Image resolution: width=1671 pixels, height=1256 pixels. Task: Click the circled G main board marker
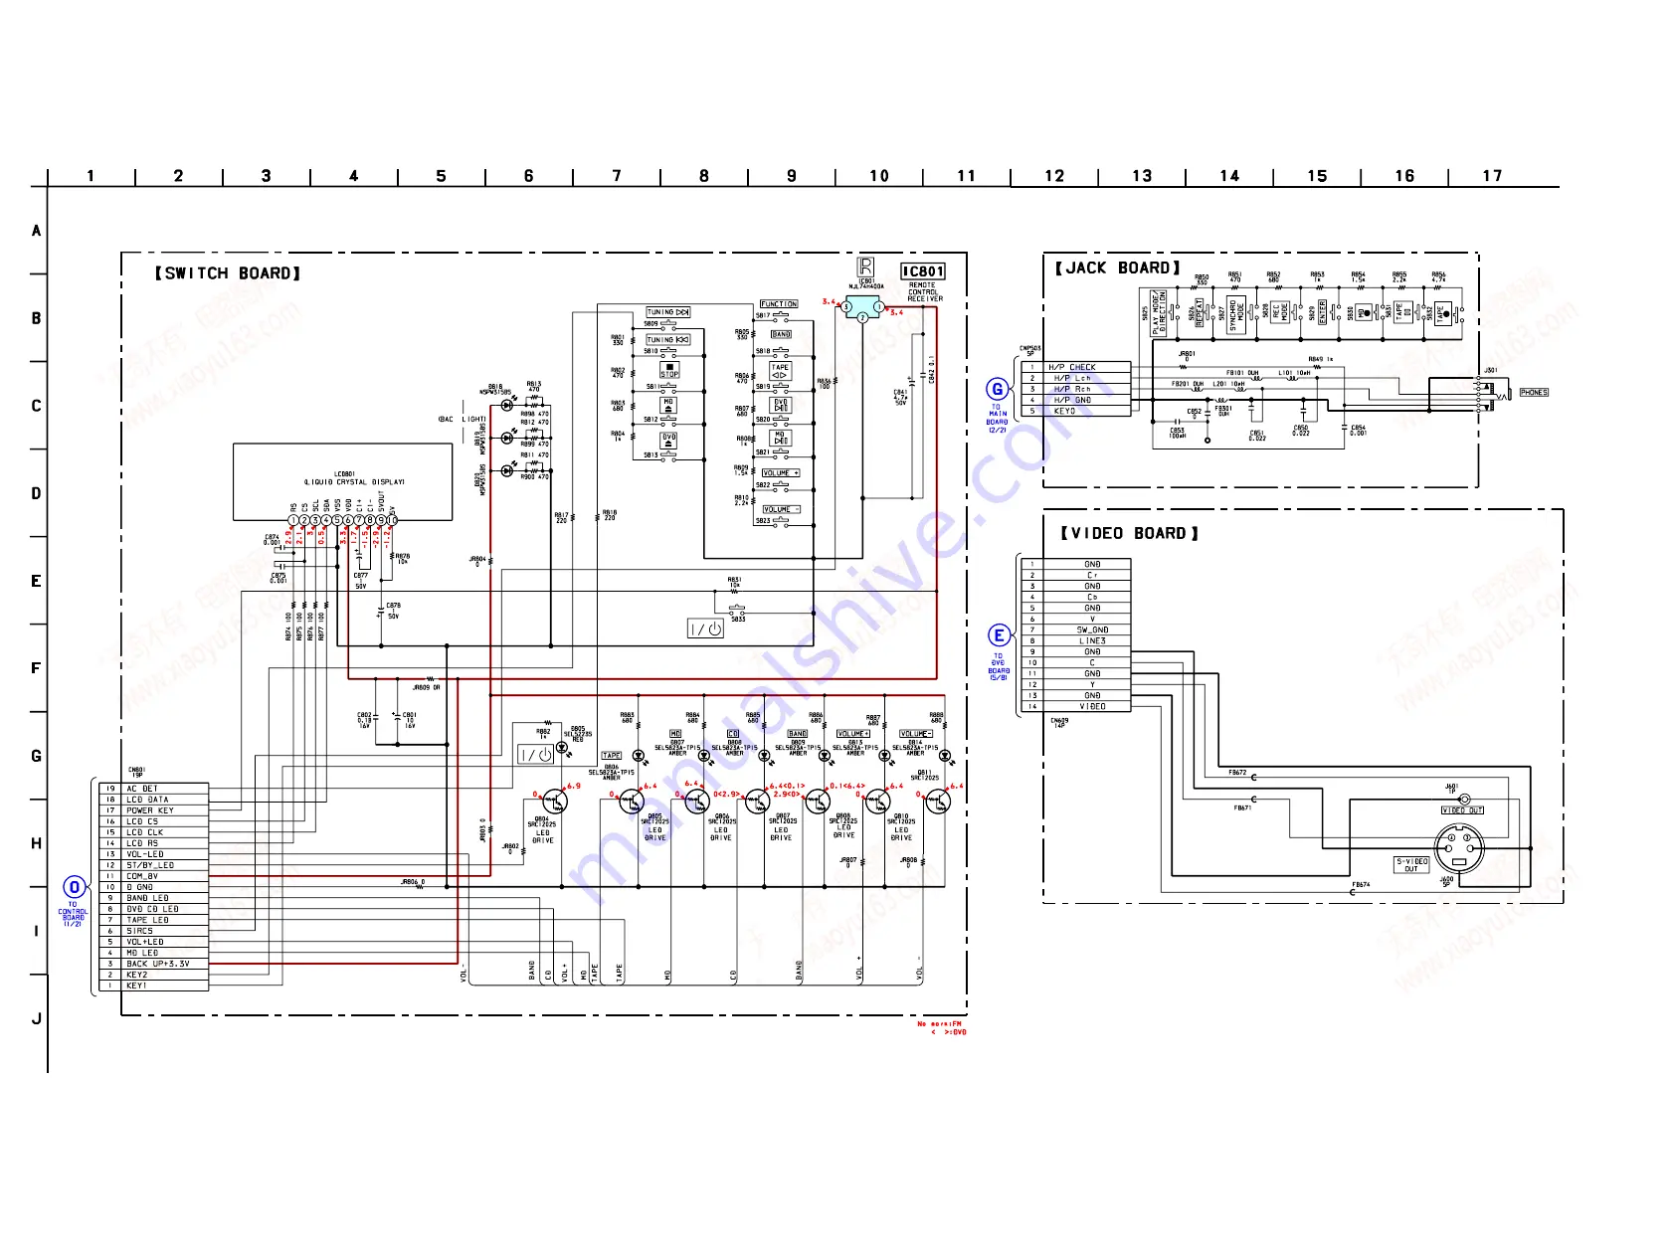pyautogui.click(x=997, y=389)
